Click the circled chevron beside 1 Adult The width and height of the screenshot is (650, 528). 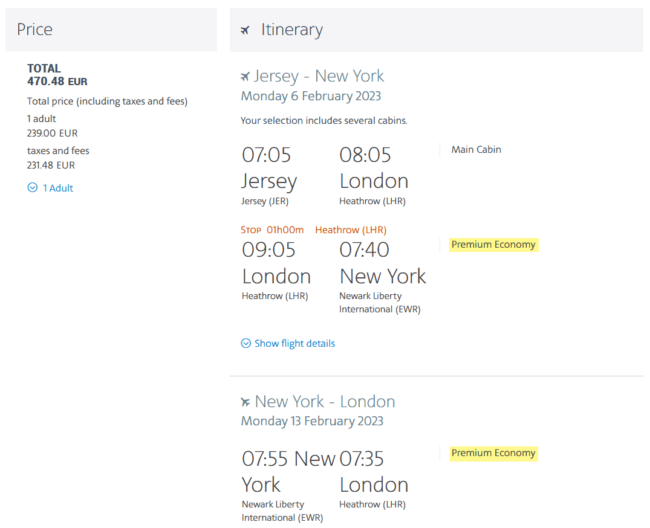[33, 188]
